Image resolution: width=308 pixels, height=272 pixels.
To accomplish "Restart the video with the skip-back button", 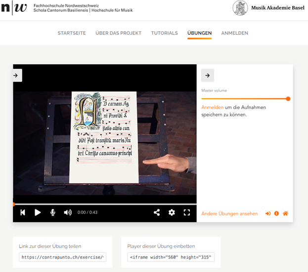I will [x=23, y=213].
